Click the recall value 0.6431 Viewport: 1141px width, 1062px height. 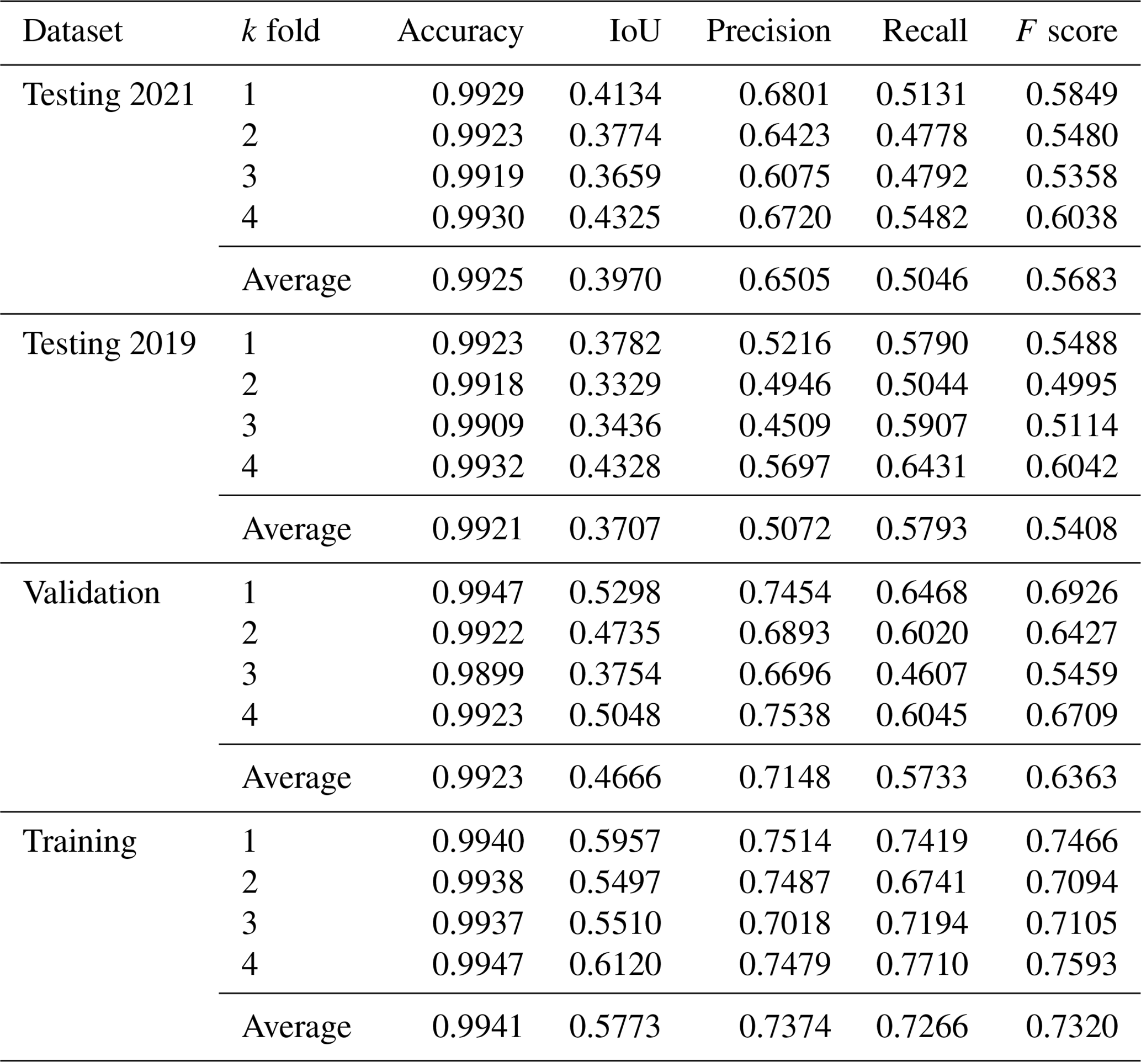click(x=921, y=466)
